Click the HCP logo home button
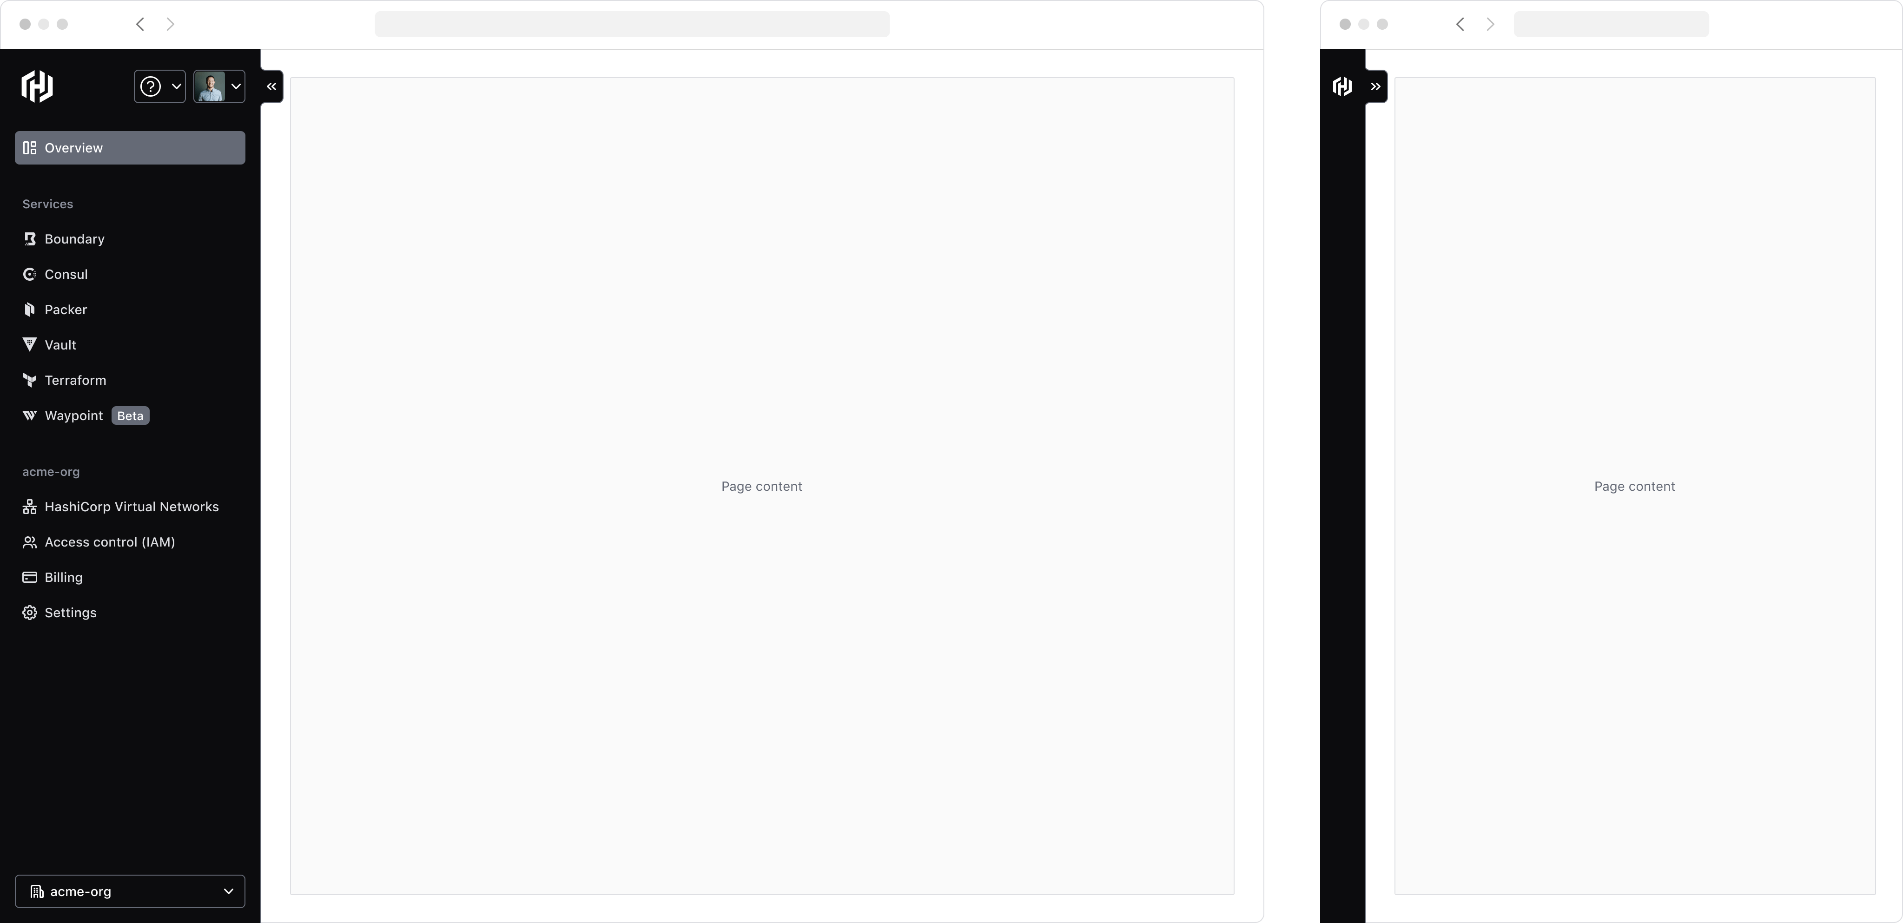 tap(36, 85)
